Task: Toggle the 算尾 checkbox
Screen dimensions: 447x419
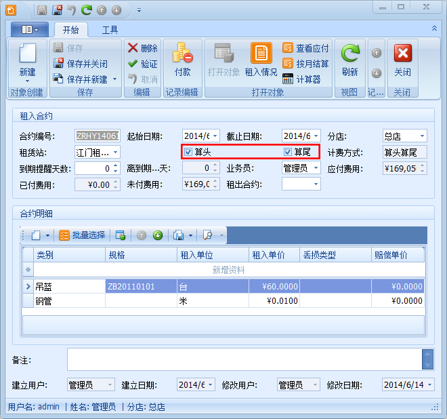Action: (288, 152)
